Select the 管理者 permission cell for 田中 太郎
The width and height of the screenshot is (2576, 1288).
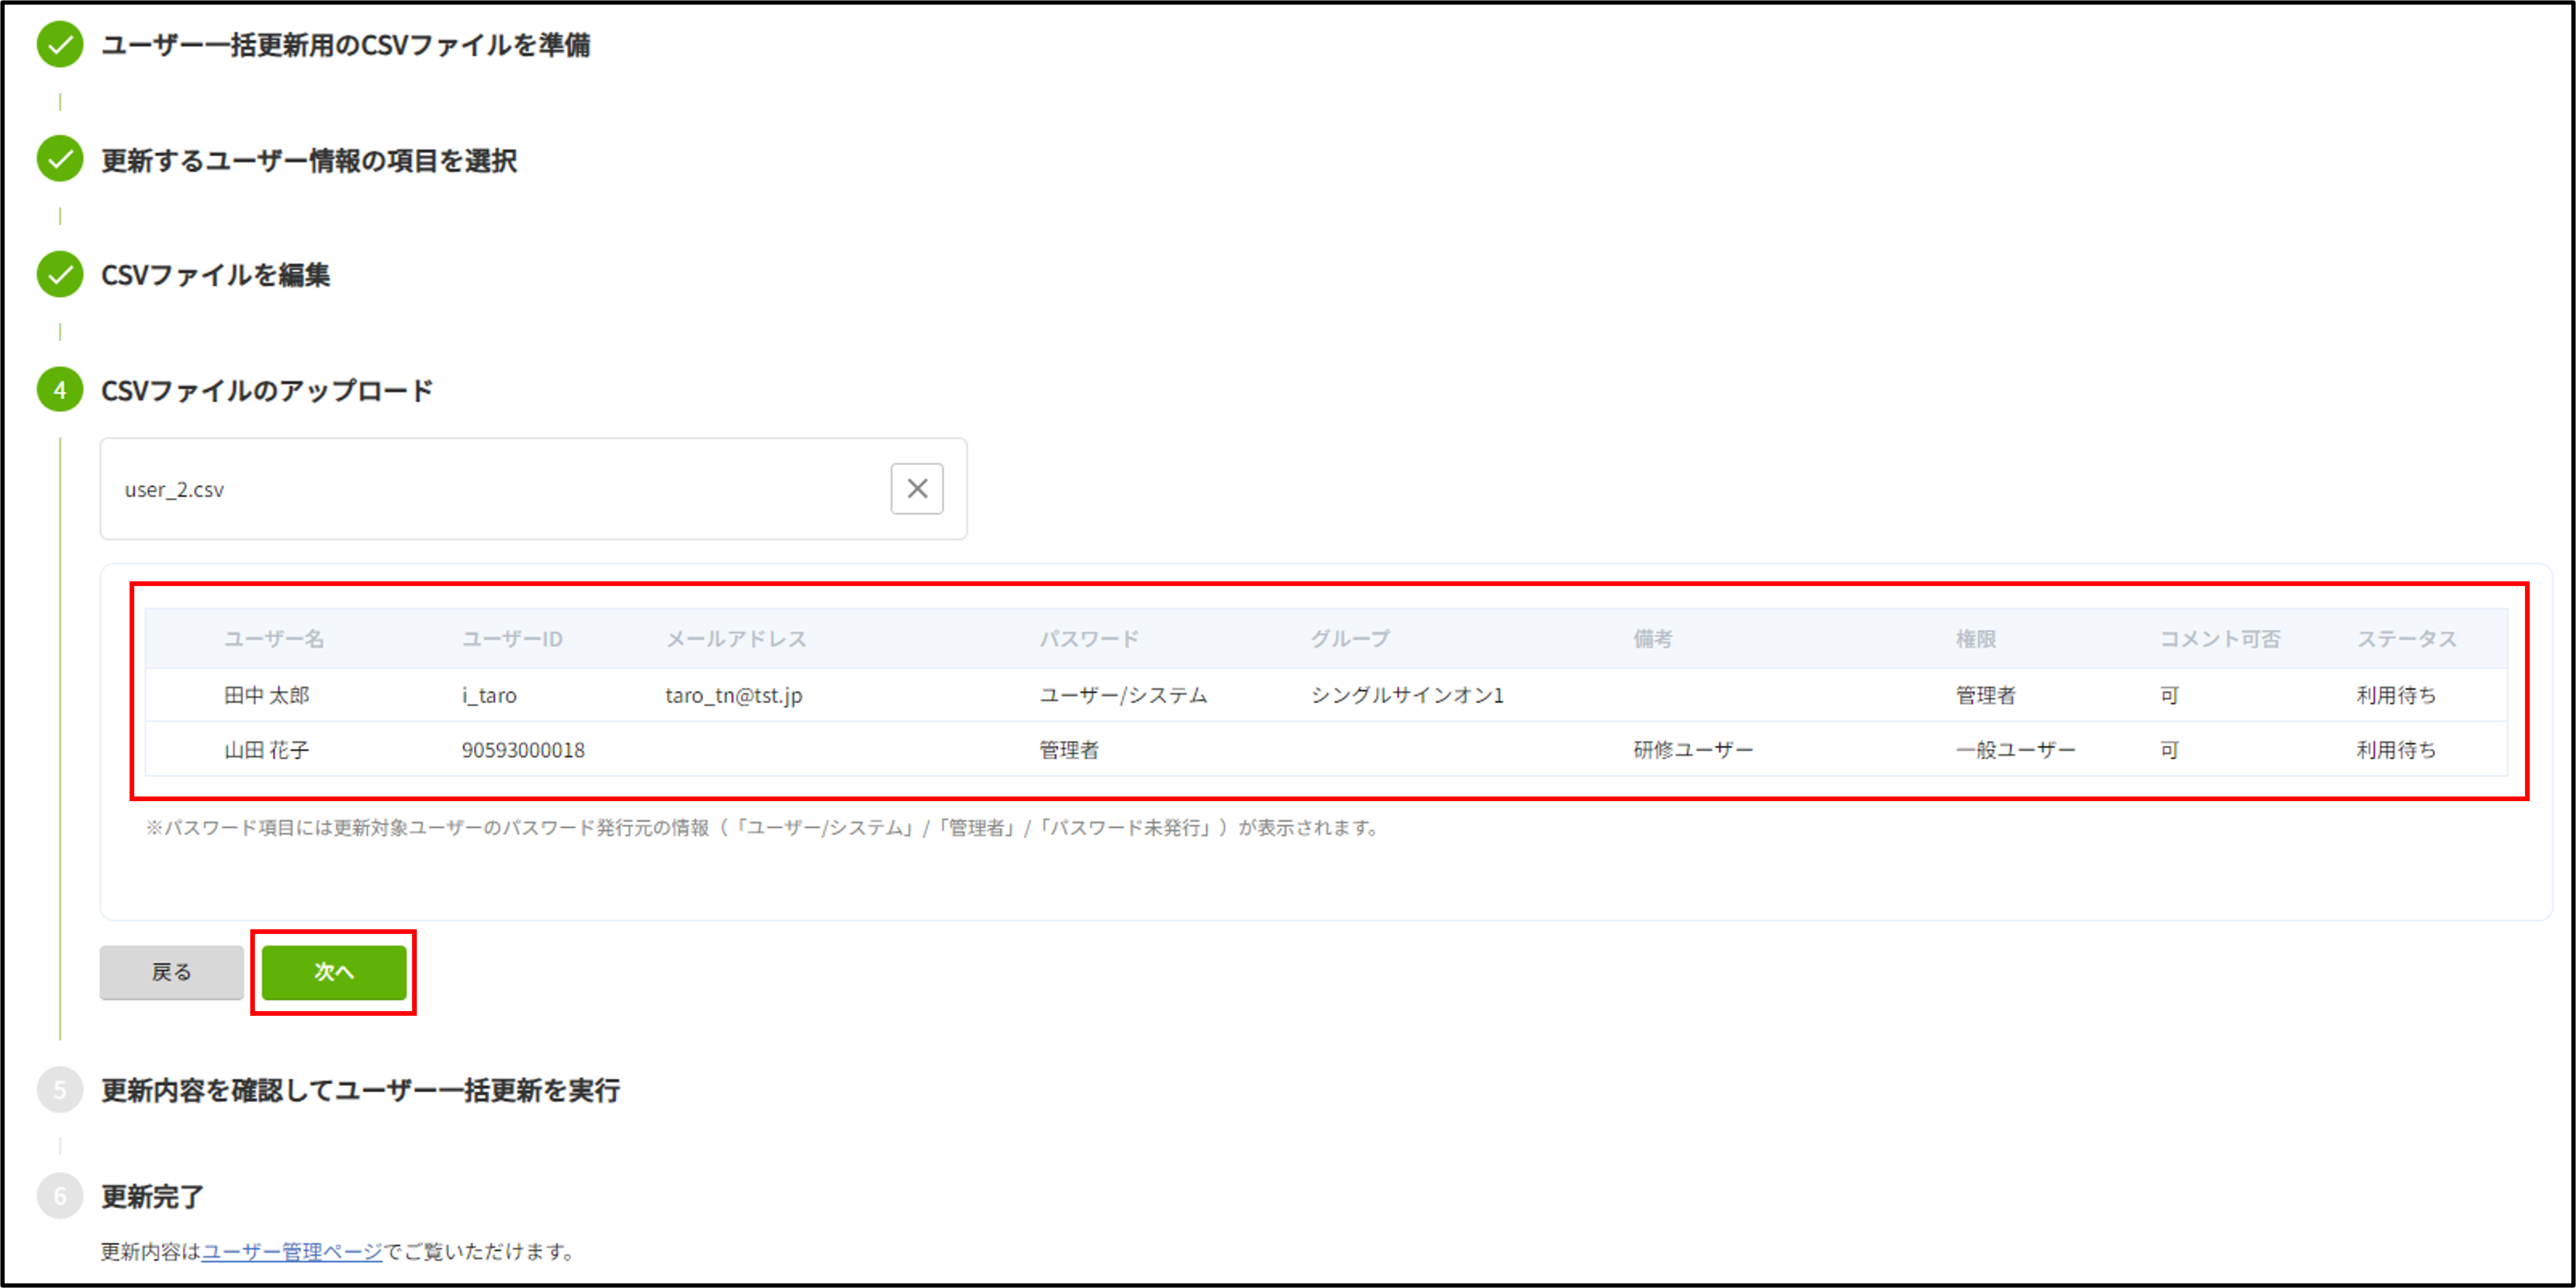[1986, 695]
